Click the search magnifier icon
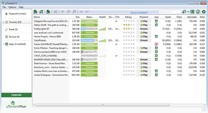This screenshot has height=113, width=208. (184, 12)
